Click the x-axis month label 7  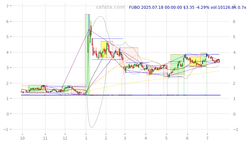point(207,138)
